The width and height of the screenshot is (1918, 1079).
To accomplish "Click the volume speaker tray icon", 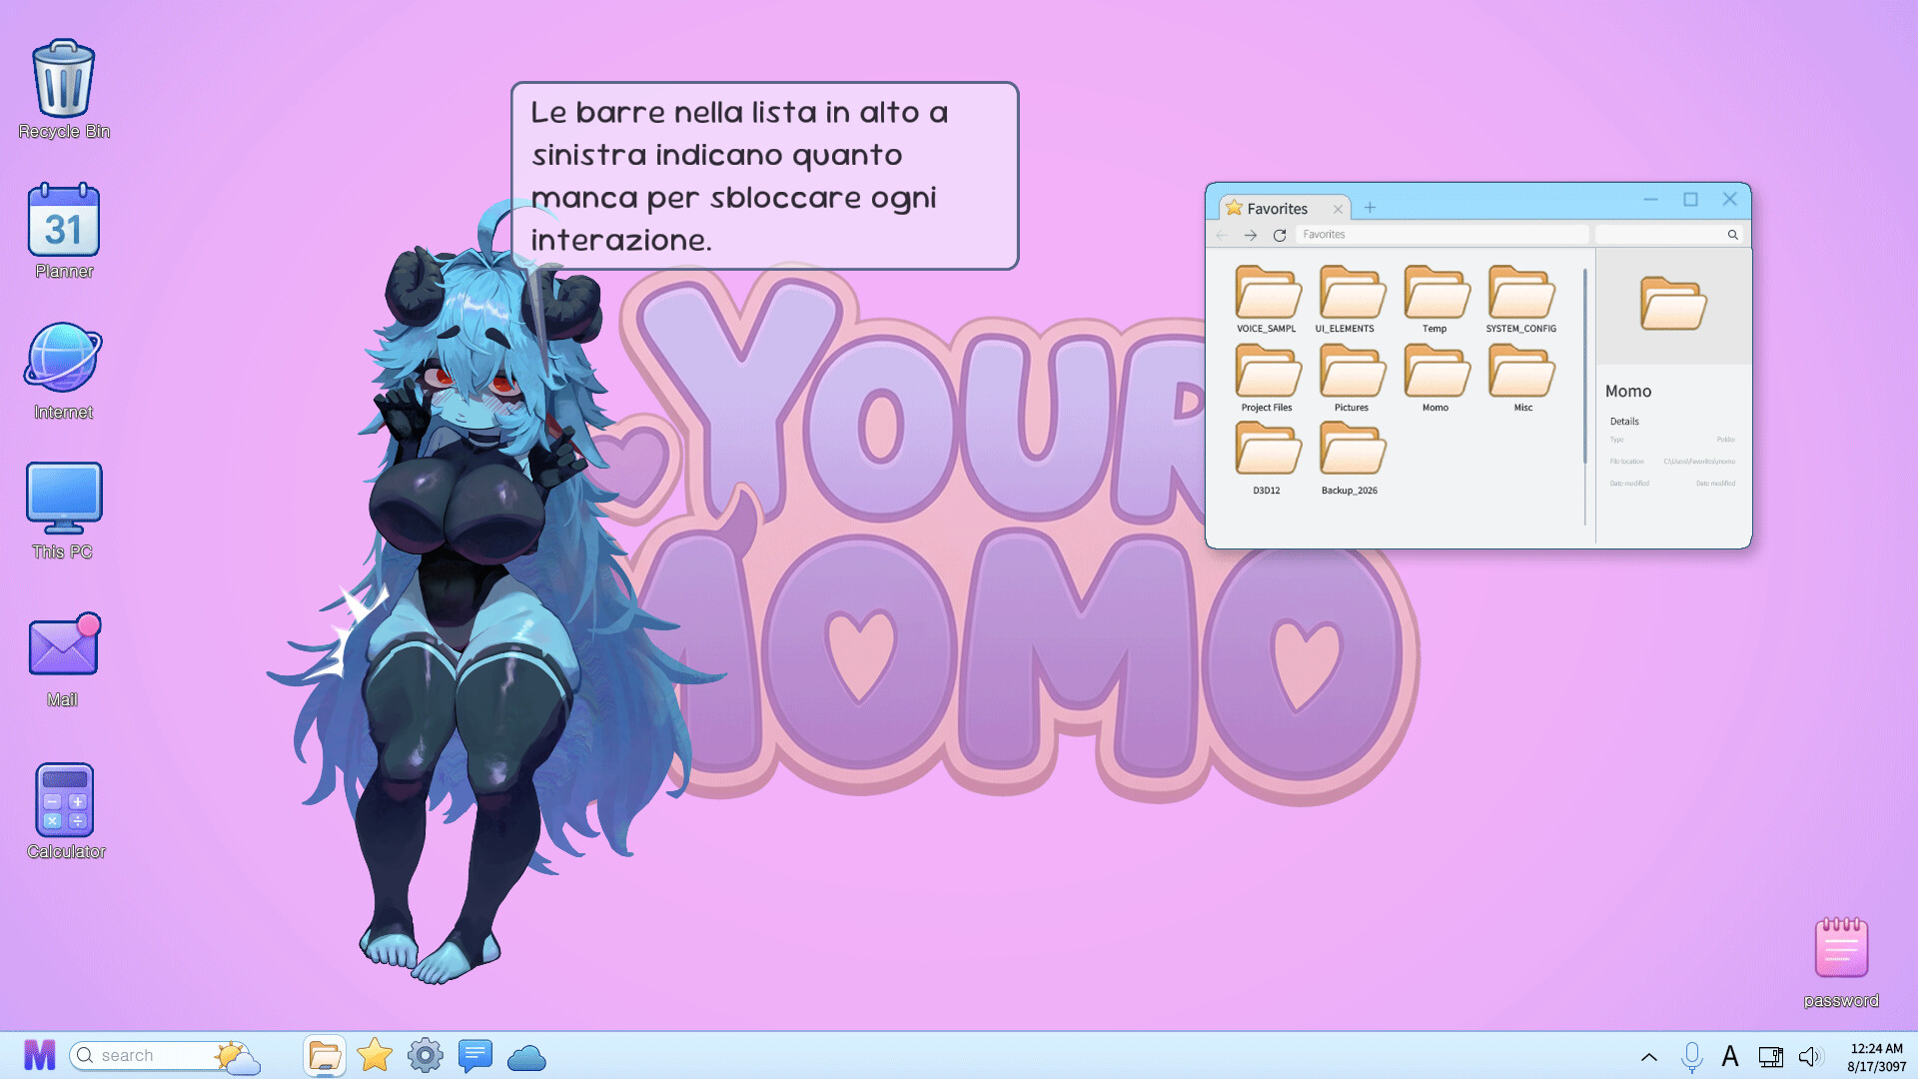I will 1810,1056.
